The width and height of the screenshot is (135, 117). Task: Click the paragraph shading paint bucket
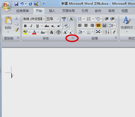coord(80,32)
